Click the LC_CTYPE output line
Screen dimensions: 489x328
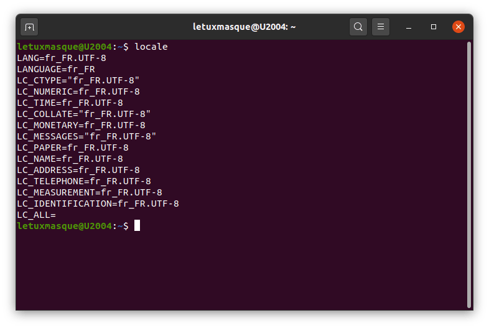tap(78, 80)
